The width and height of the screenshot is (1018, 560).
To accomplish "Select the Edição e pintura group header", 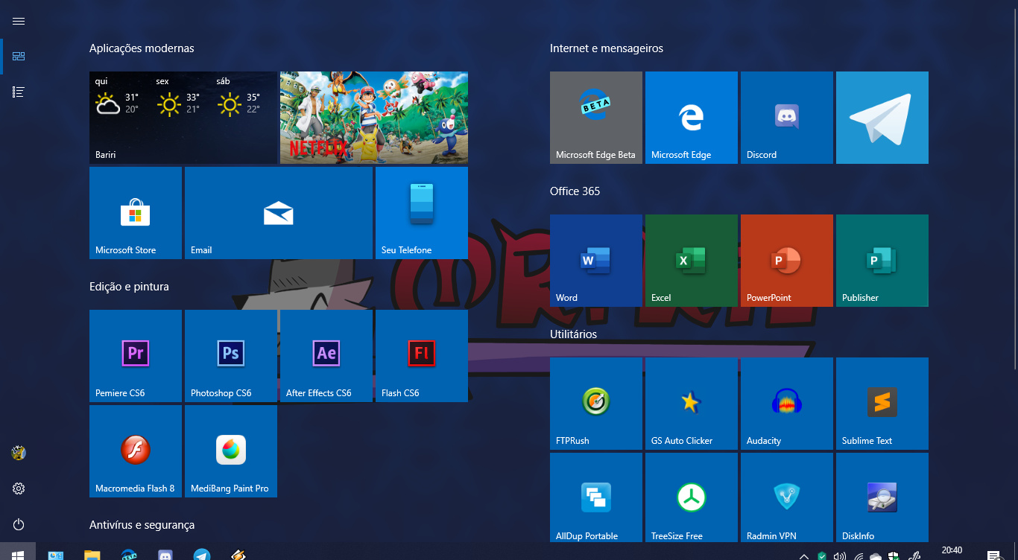I will [129, 287].
